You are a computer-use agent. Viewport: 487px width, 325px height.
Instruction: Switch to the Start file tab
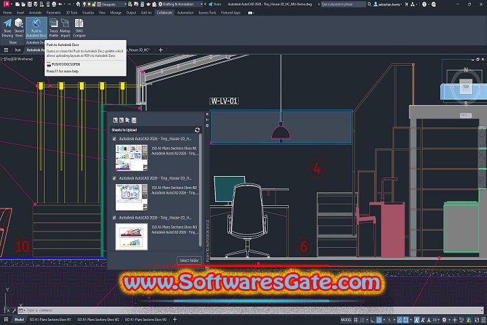tap(18, 49)
